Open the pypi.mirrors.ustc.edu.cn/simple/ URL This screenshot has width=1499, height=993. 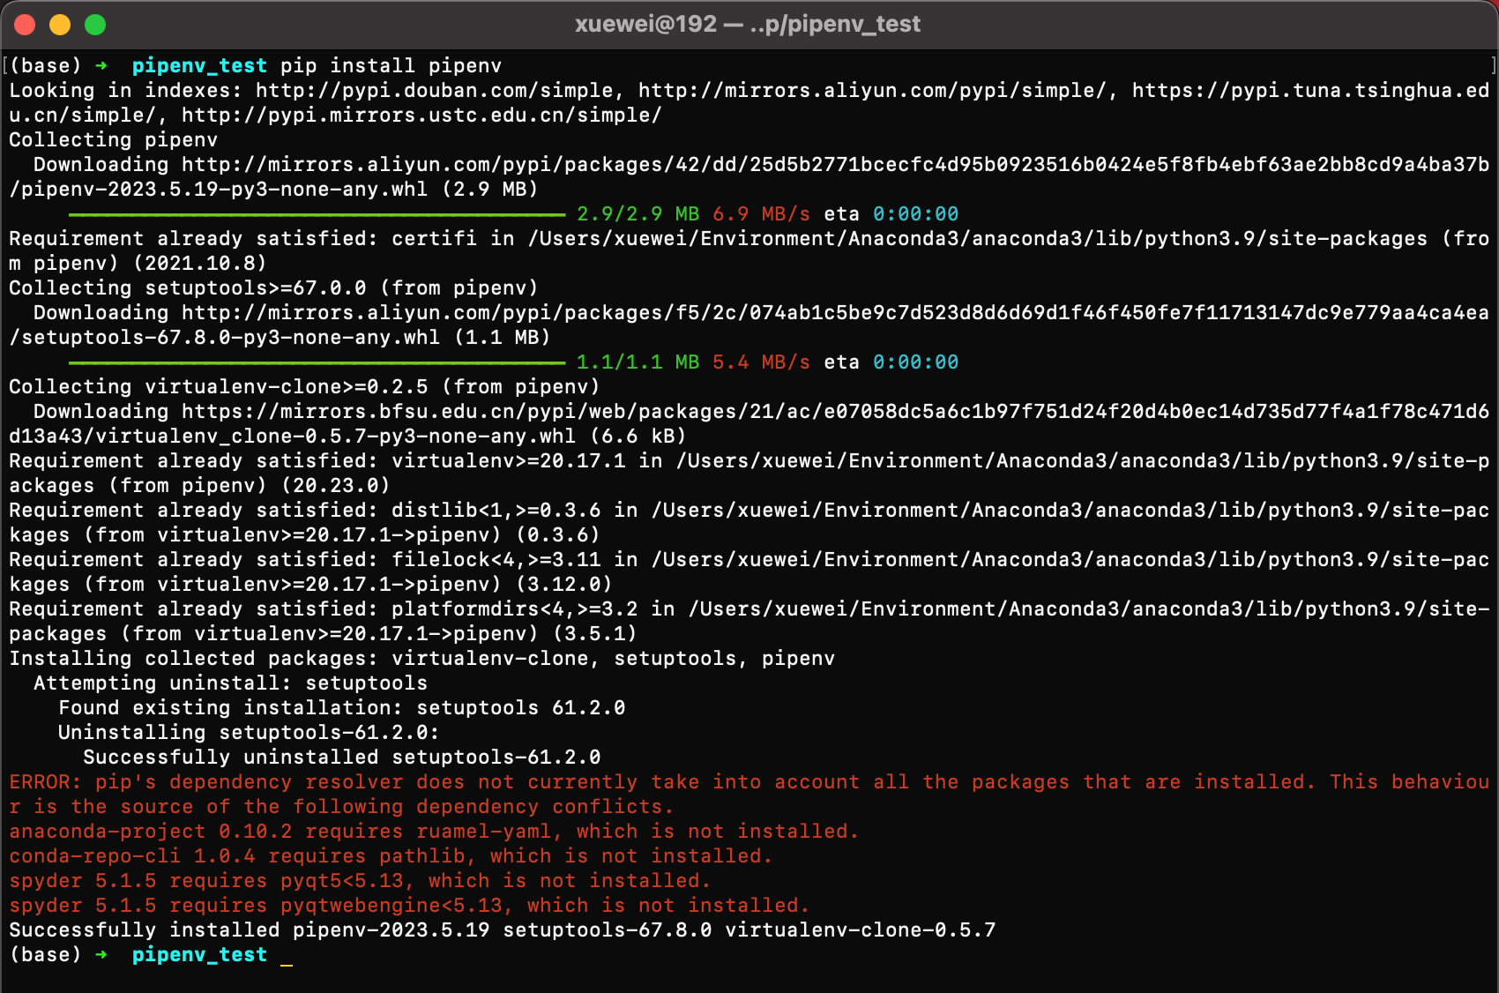[421, 116]
